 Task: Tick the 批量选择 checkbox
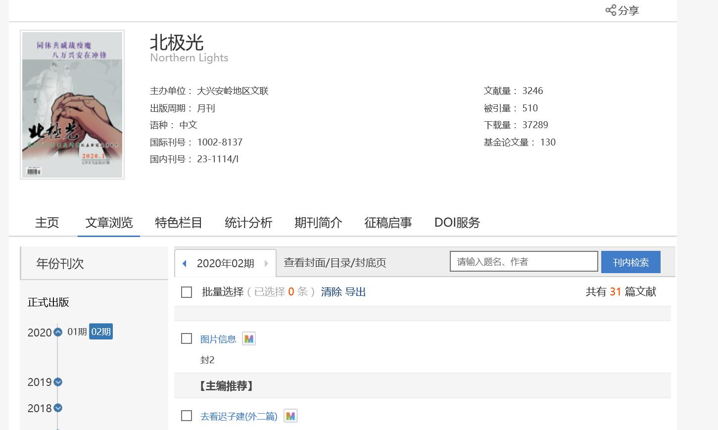[187, 292]
